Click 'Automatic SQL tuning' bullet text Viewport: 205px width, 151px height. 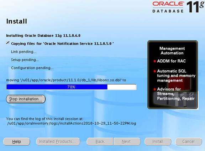(x=176, y=76)
